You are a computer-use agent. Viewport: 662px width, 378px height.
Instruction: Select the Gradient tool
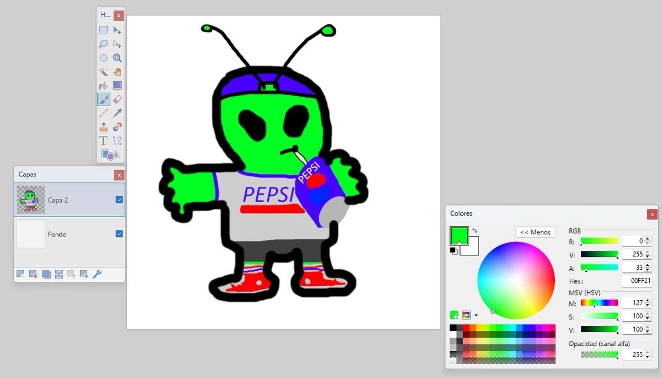(x=118, y=86)
